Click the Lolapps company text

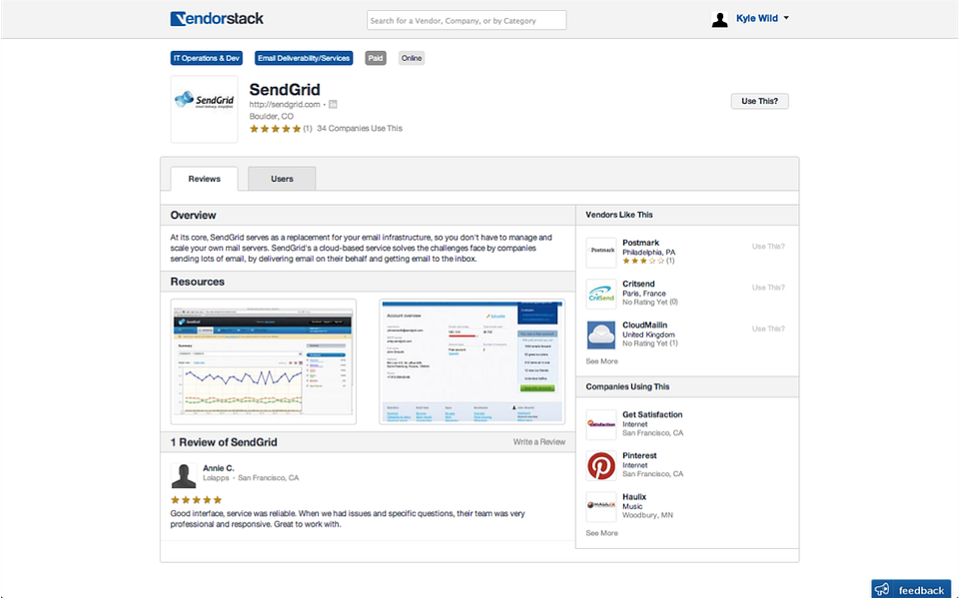click(x=216, y=478)
